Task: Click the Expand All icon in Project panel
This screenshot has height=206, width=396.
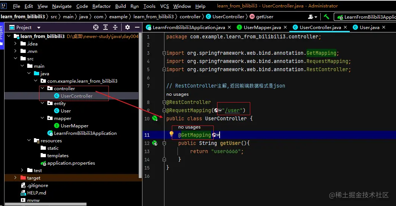Action: pyautogui.click(x=106, y=27)
